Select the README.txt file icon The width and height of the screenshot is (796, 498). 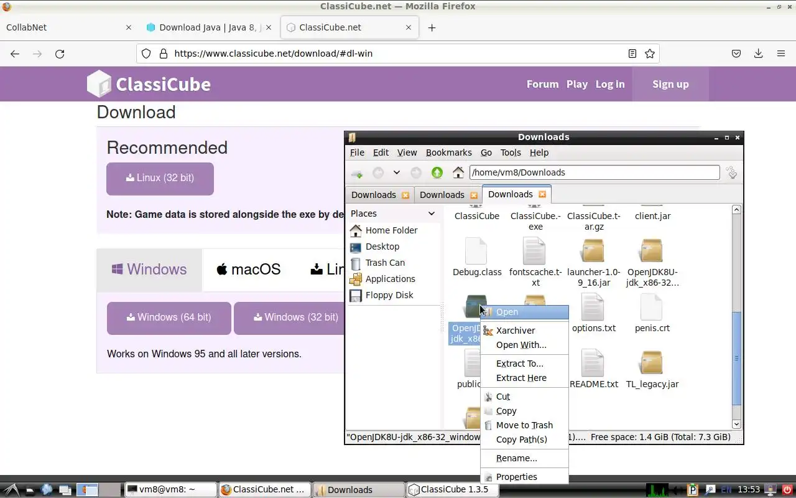(x=593, y=363)
